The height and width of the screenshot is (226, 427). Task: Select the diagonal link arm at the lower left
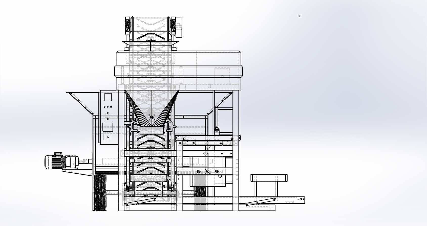(141, 202)
